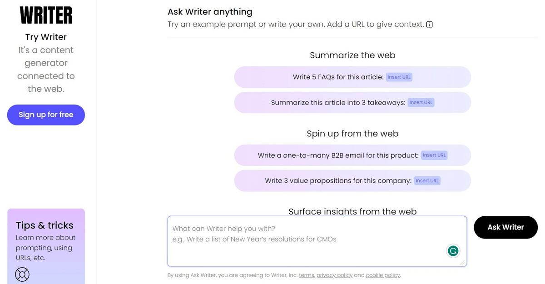Click Insert URL chip in the summarize prompt

click(x=421, y=103)
